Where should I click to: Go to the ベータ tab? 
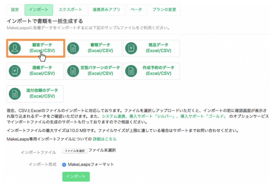pyautogui.click(x=136, y=10)
